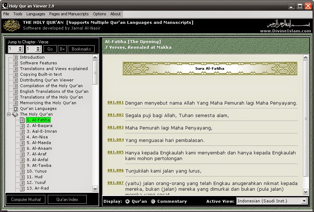Open the Pages and Manuscripts menu

point(69,14)
